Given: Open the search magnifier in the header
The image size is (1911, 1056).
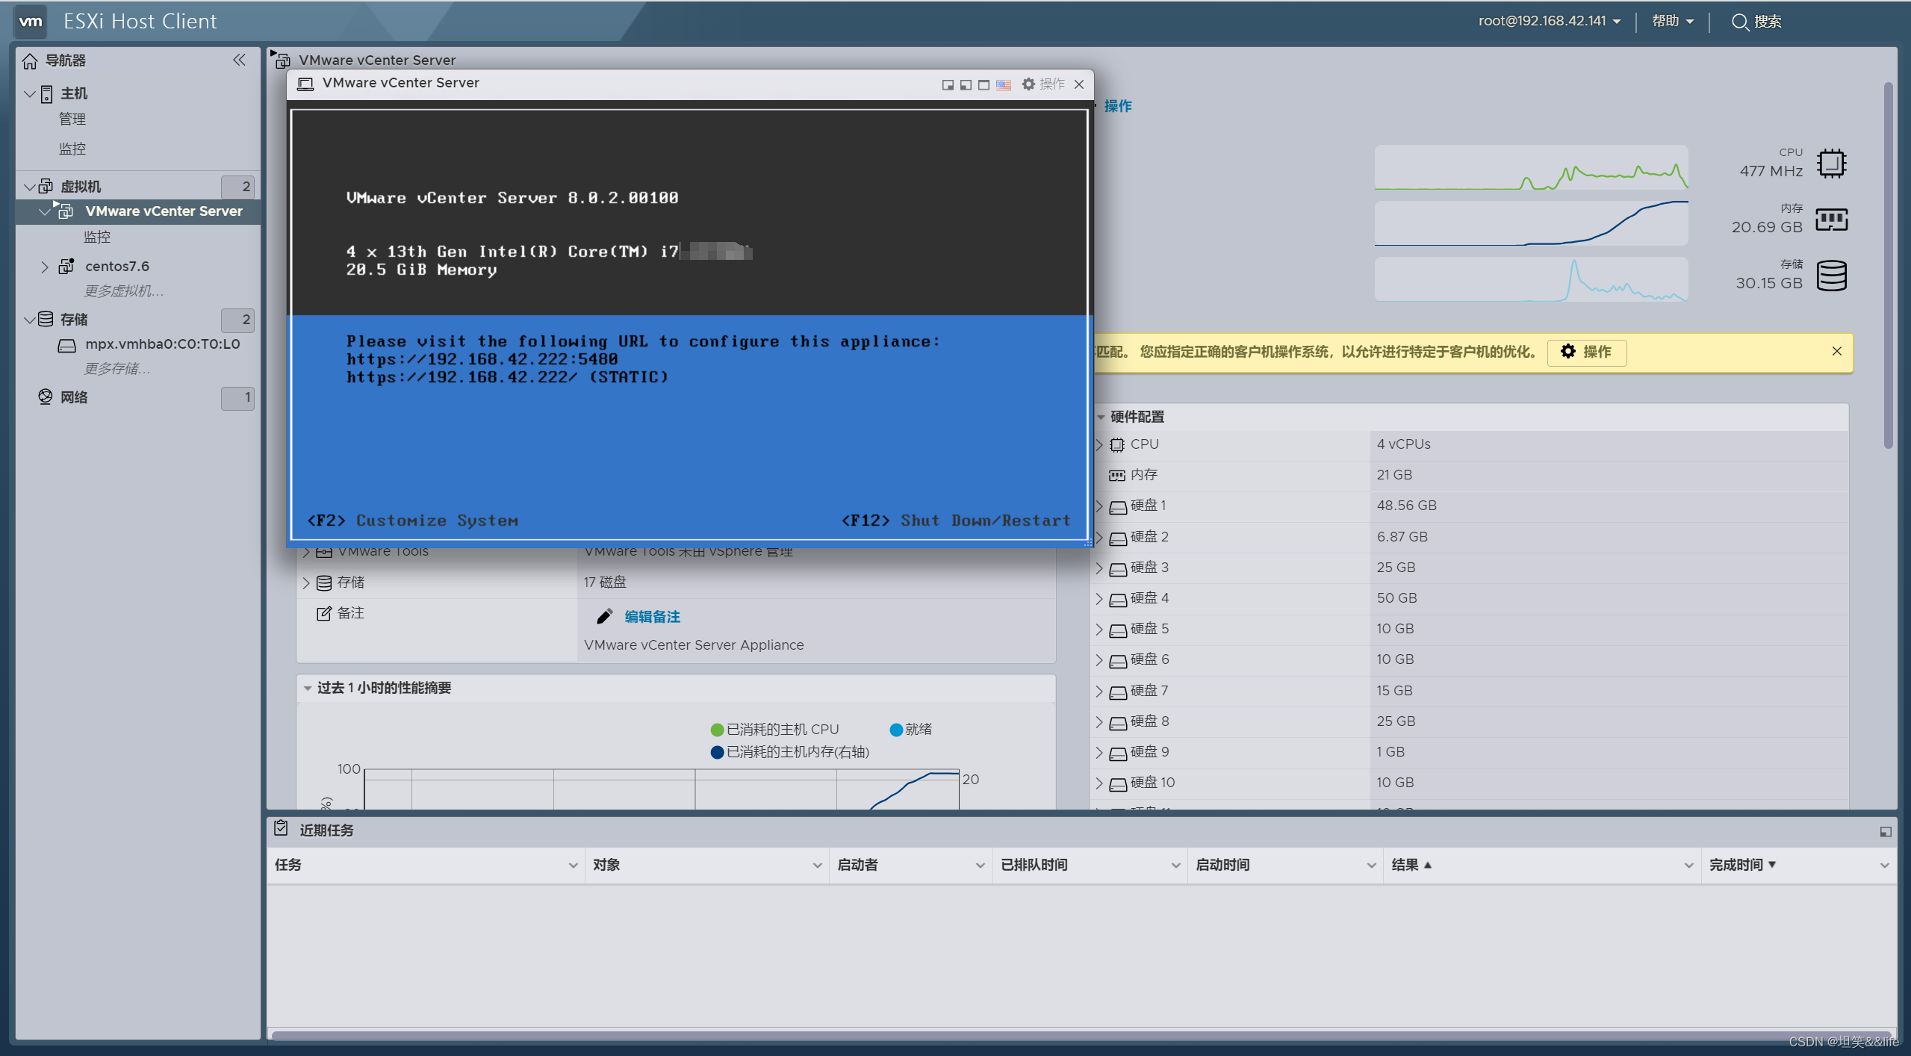Looking at the screenshot, I should pyautogui.click(x=1740, y=22).
